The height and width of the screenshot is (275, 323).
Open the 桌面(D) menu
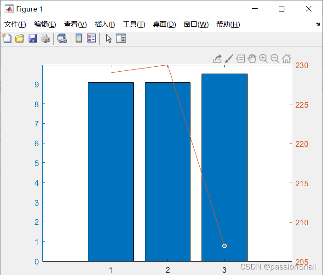[x=164, y=24]
